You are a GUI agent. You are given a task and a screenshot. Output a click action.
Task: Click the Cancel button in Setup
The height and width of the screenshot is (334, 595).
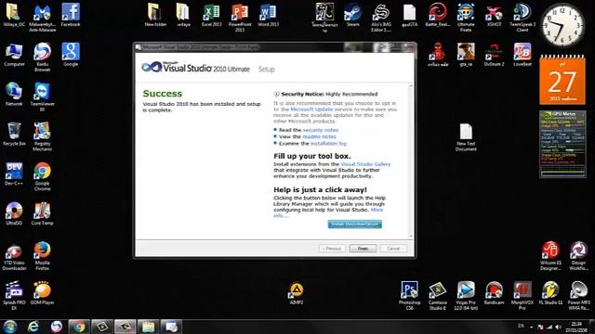(393, 249)
